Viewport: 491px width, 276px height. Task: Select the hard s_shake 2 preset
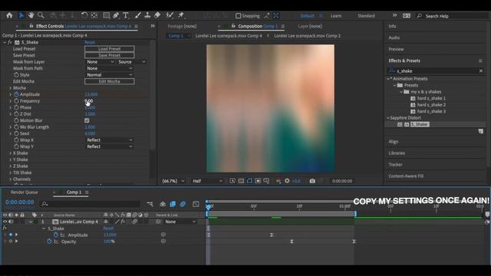coord(431,105)
